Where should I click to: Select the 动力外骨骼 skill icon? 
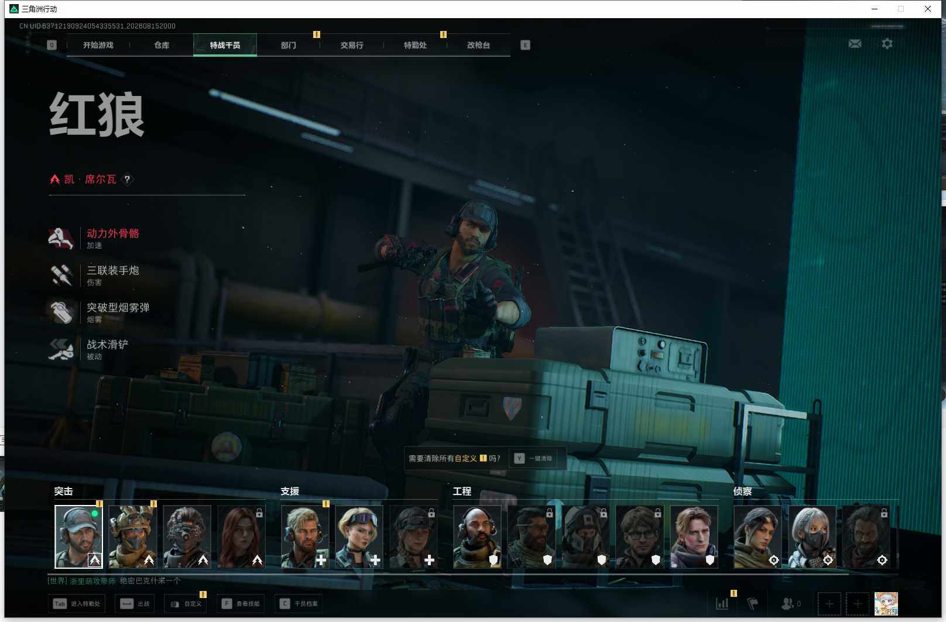[61, 238]
